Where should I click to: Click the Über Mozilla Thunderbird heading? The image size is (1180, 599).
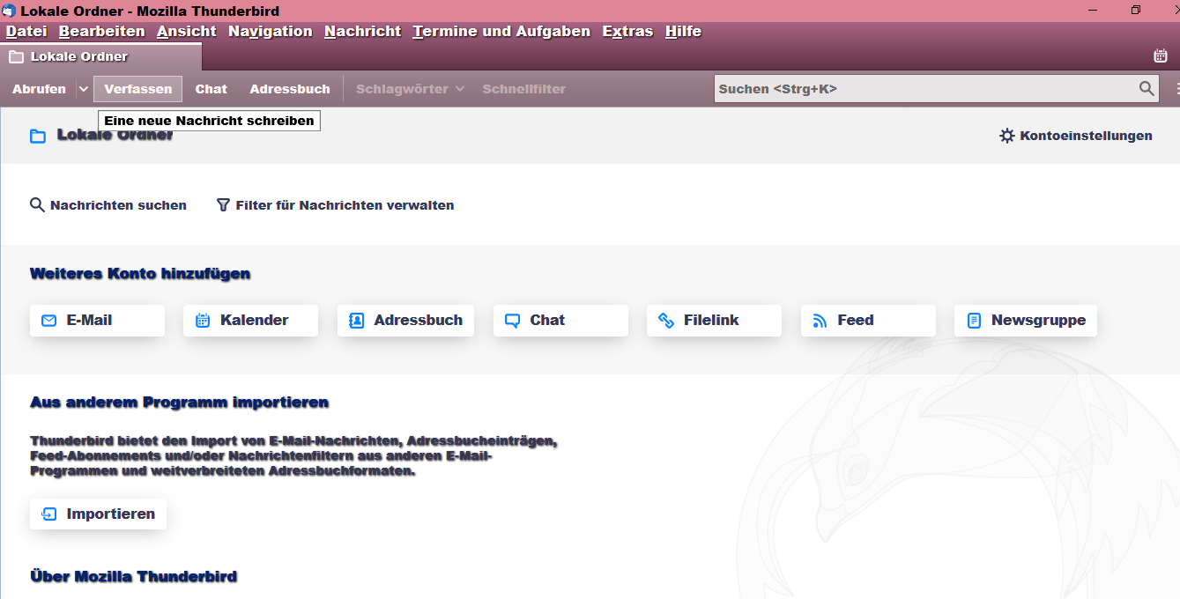pos(134,577)
